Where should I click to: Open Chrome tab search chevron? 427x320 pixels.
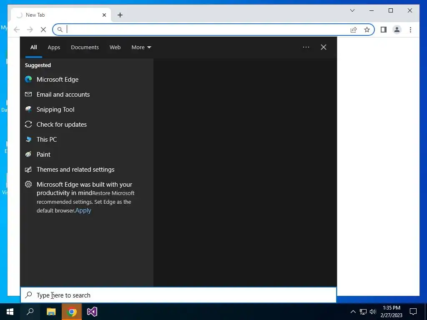click(x=352, y=10)
